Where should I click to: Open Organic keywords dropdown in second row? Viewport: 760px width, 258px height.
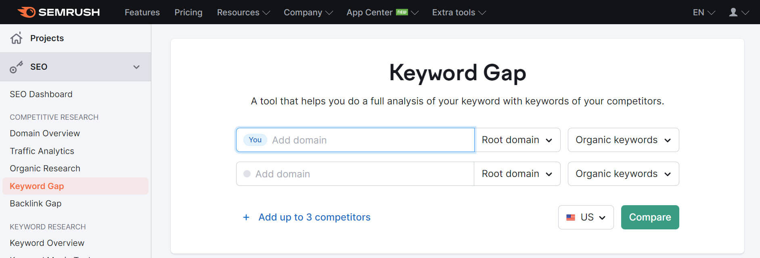[623, 174]
